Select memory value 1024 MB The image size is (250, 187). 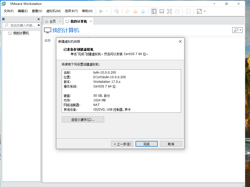100,100
